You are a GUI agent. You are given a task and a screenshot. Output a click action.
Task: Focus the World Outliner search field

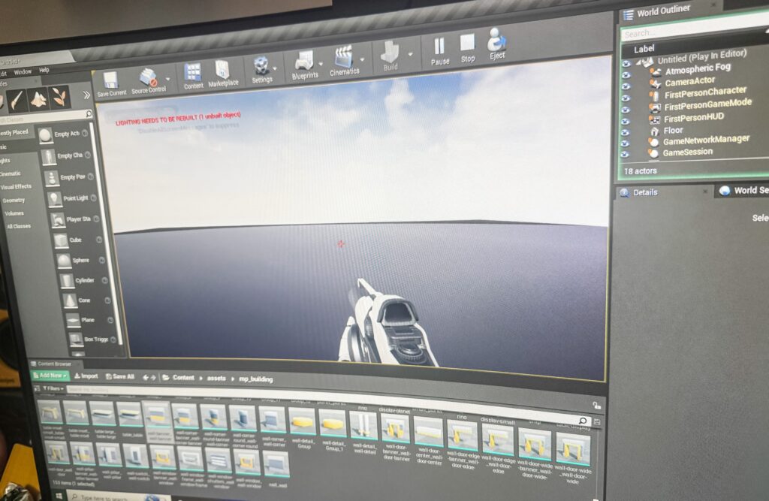[x=693, y=29]
